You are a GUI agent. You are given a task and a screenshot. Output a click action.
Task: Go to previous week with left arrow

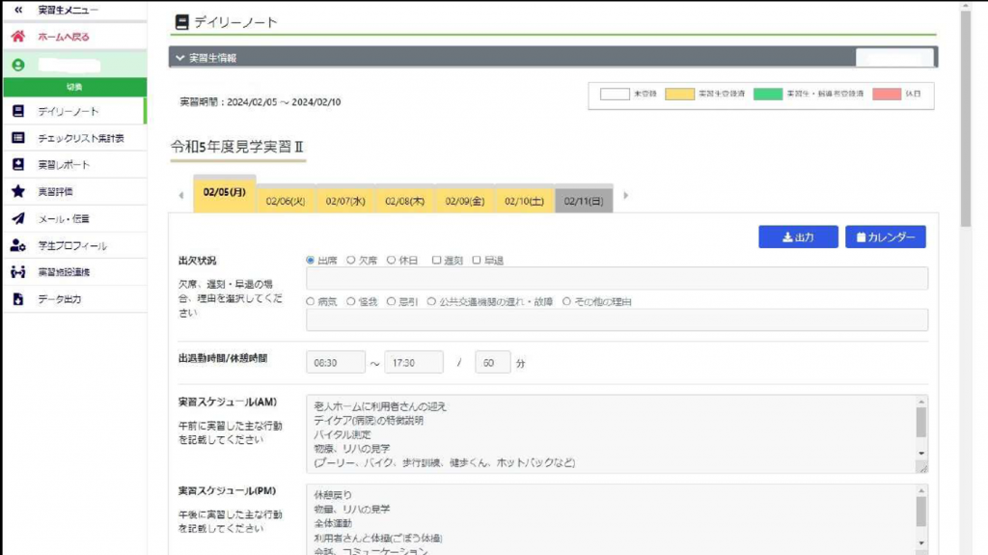[x=181, y=195]
